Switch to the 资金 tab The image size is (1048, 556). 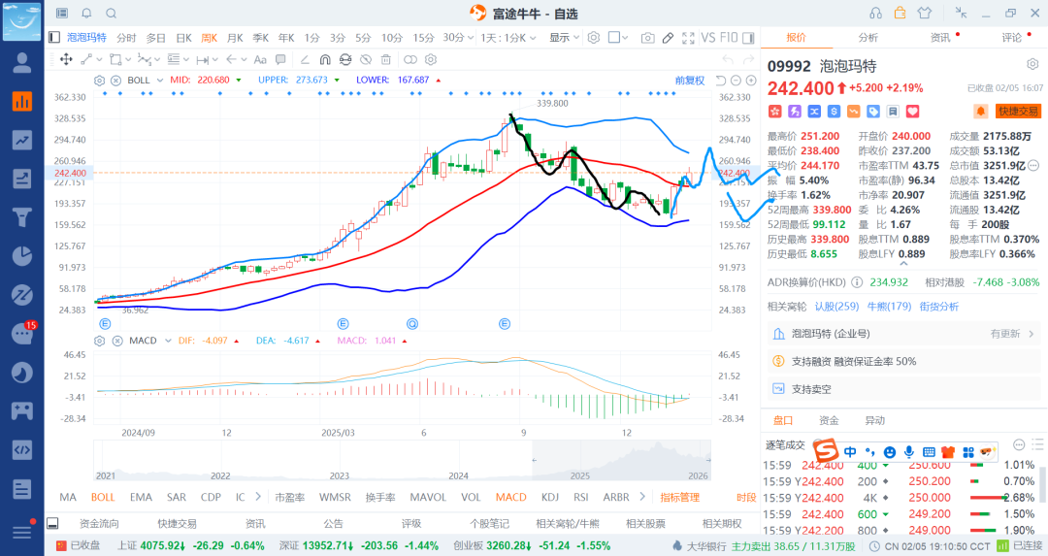point(829,420)
